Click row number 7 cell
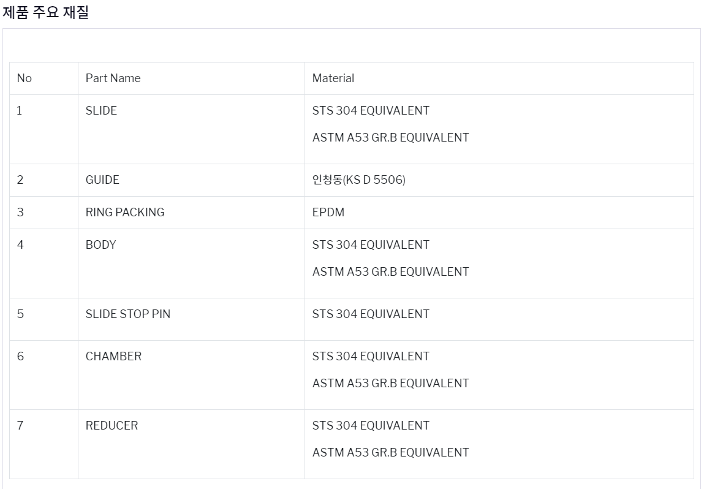 pos(44,444)
